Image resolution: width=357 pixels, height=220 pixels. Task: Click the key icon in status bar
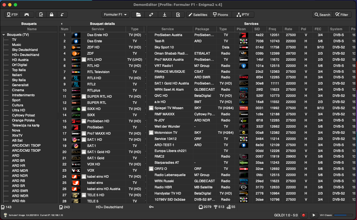(x=151, y=207)
